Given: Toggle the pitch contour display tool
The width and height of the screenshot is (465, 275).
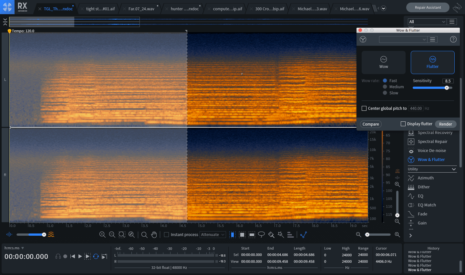Looking at the screenshot, I should [x=304, y=235].
